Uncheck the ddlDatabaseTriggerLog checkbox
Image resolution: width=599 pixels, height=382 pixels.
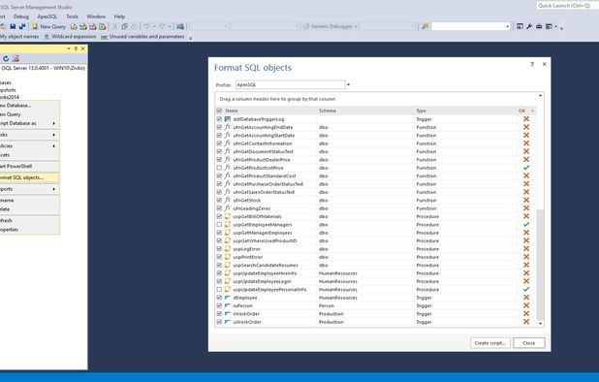(x=219, y=119)
